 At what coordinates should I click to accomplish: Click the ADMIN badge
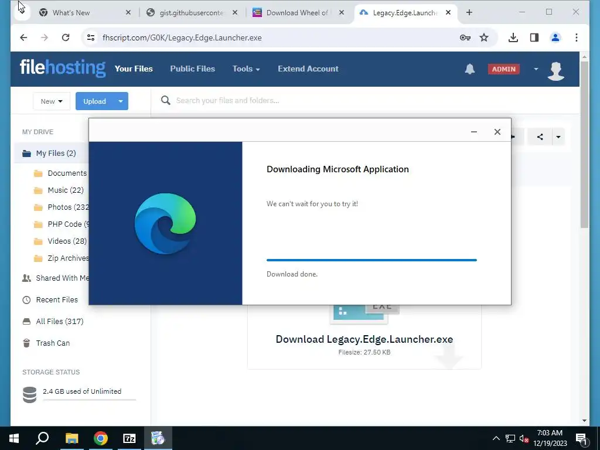click(x=503, y=69)
